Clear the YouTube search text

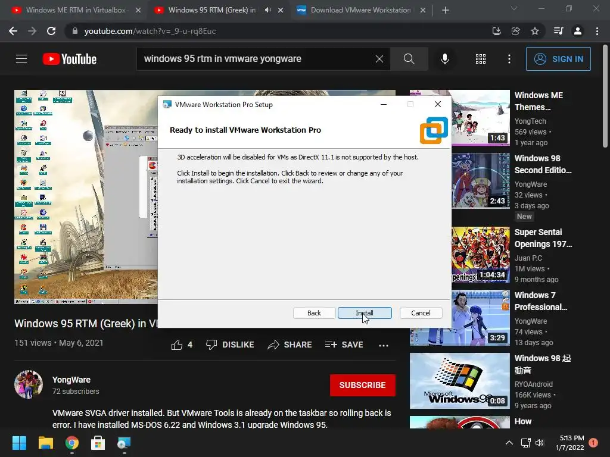click(x=379, y=59)
